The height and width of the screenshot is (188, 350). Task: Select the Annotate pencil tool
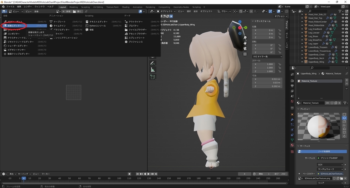click(x=153, y=63)
